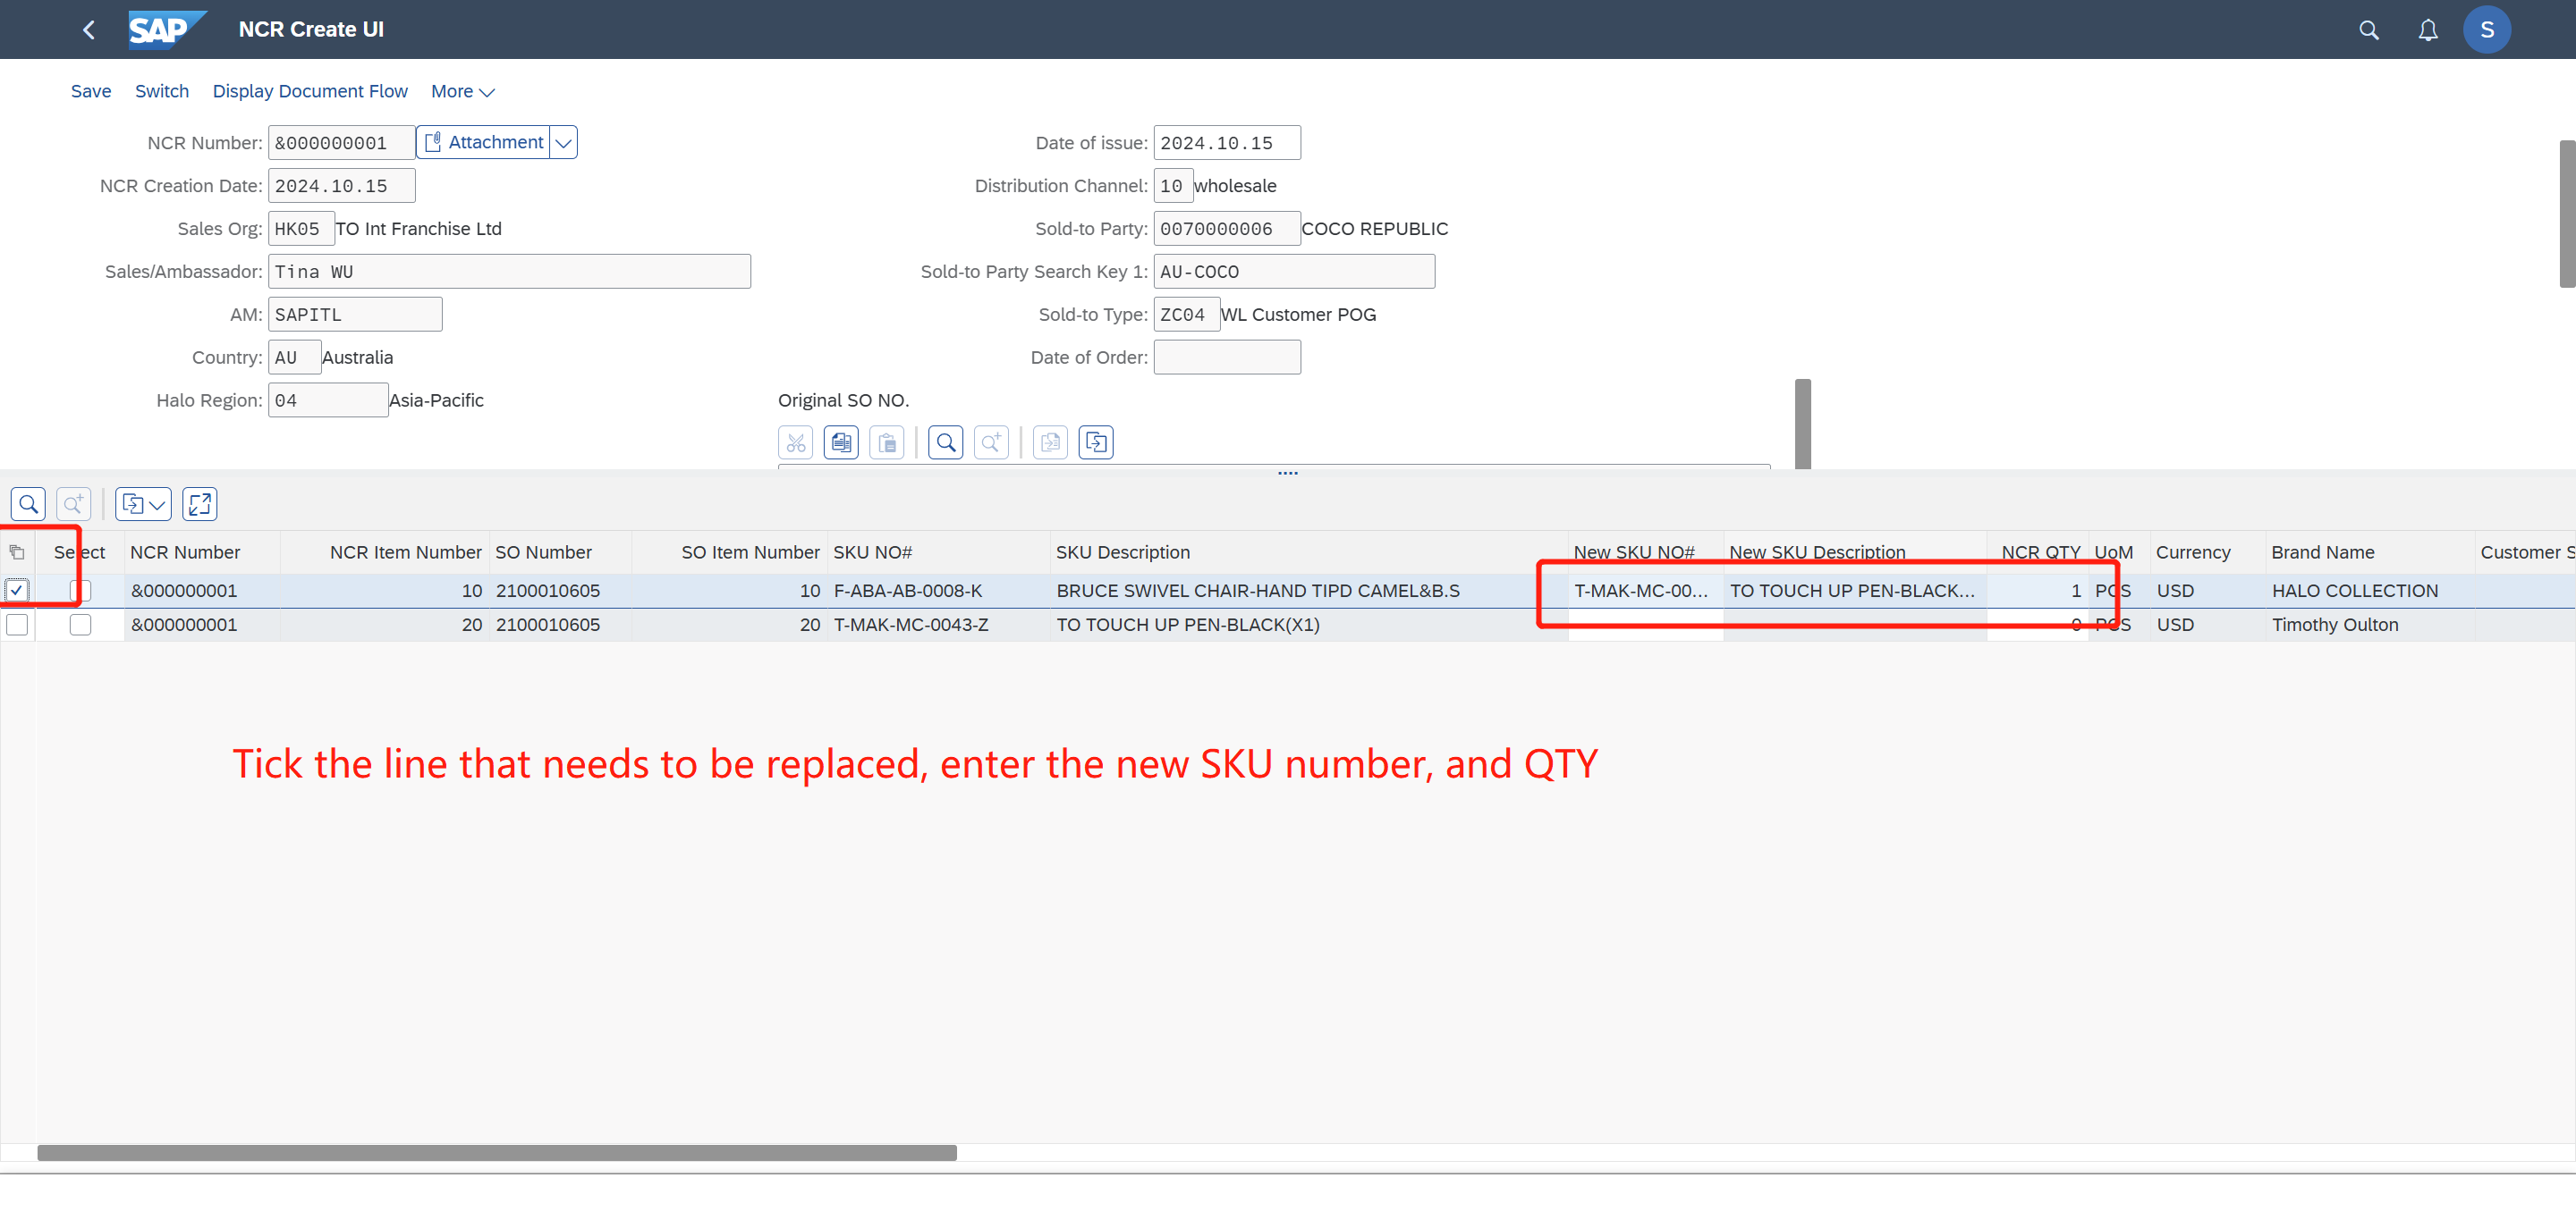Go back using the header arrow
Viewport: 2576px width, 1228px height.
pyautogui.click(x=88, y=30)
